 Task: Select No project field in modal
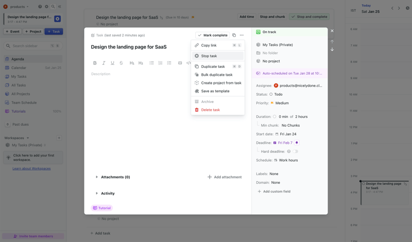click(x=268, y=61)
